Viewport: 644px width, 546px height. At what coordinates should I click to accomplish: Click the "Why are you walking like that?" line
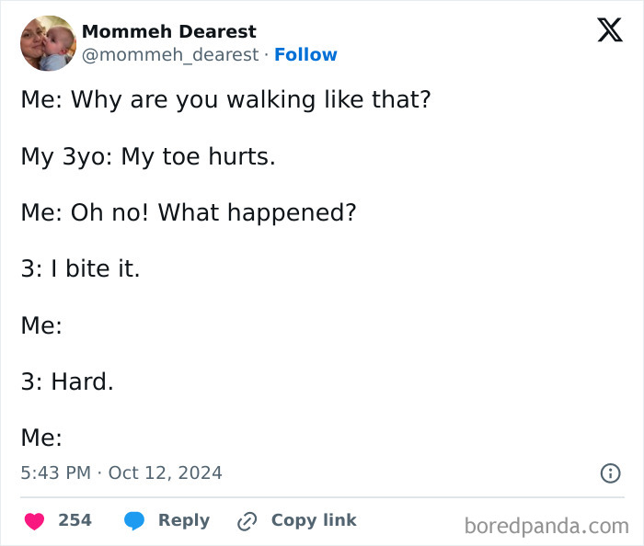225,99
